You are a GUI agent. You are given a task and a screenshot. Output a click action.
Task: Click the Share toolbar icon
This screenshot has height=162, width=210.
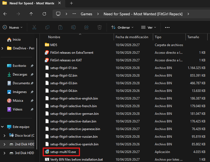[87, 27]
